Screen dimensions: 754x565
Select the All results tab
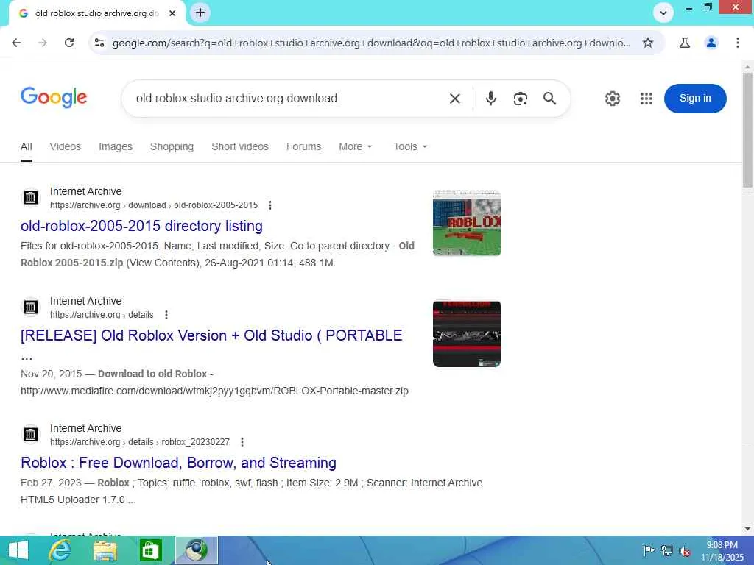coord(27,146)
